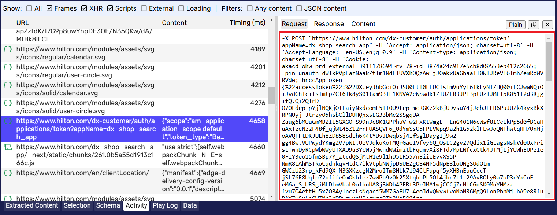
Task: Open the Play Log tab
Action: click(x=165, y=205)
